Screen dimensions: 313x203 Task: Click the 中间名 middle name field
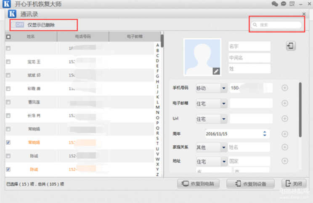[249, 58]
